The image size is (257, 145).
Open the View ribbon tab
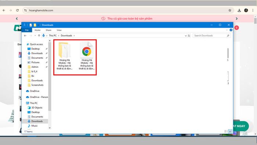point(59,30)
